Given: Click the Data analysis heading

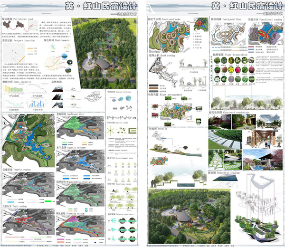Looking at the screenshot, I should (17, 82).
